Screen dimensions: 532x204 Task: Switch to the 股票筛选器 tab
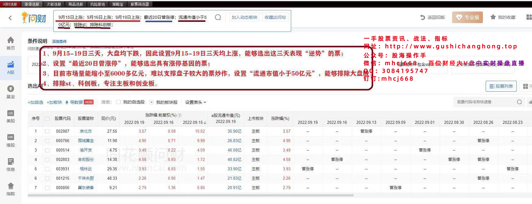(140, 4)
